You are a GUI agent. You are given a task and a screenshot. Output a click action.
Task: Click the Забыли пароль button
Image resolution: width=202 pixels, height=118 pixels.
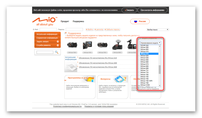112,29
